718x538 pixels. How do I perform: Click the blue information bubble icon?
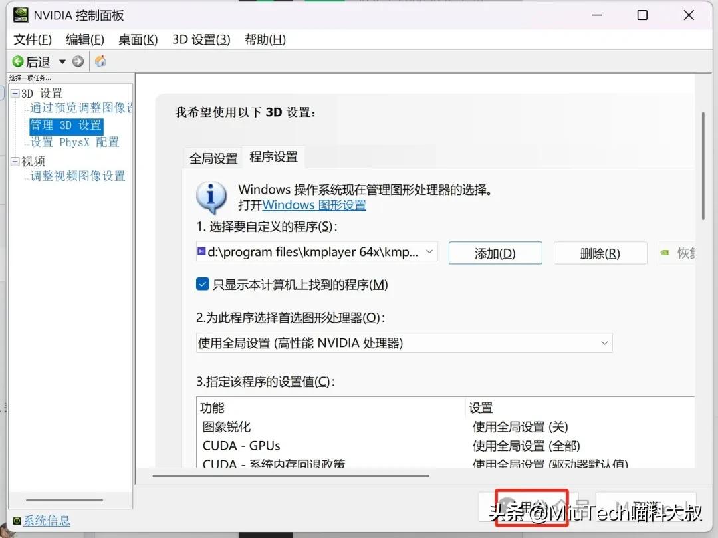tap(211, 198)
